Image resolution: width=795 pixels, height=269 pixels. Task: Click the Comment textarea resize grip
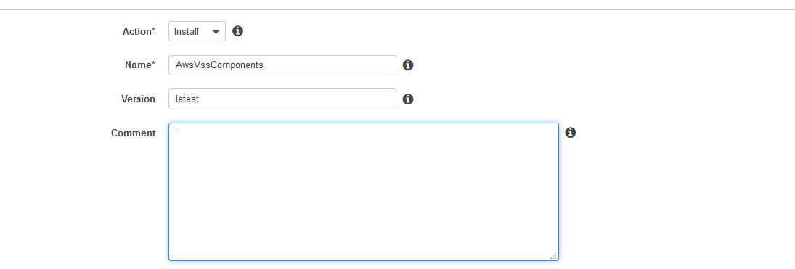tap(553, 256)
